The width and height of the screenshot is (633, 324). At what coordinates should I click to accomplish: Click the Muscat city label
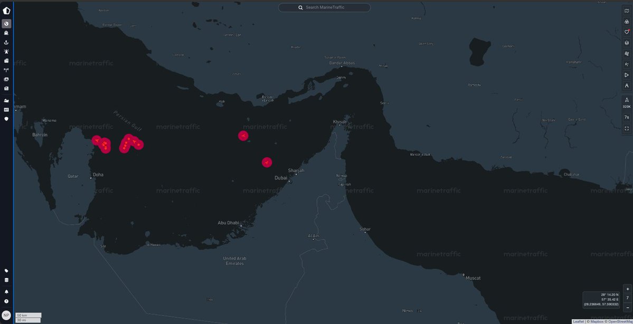coord(473,278)
